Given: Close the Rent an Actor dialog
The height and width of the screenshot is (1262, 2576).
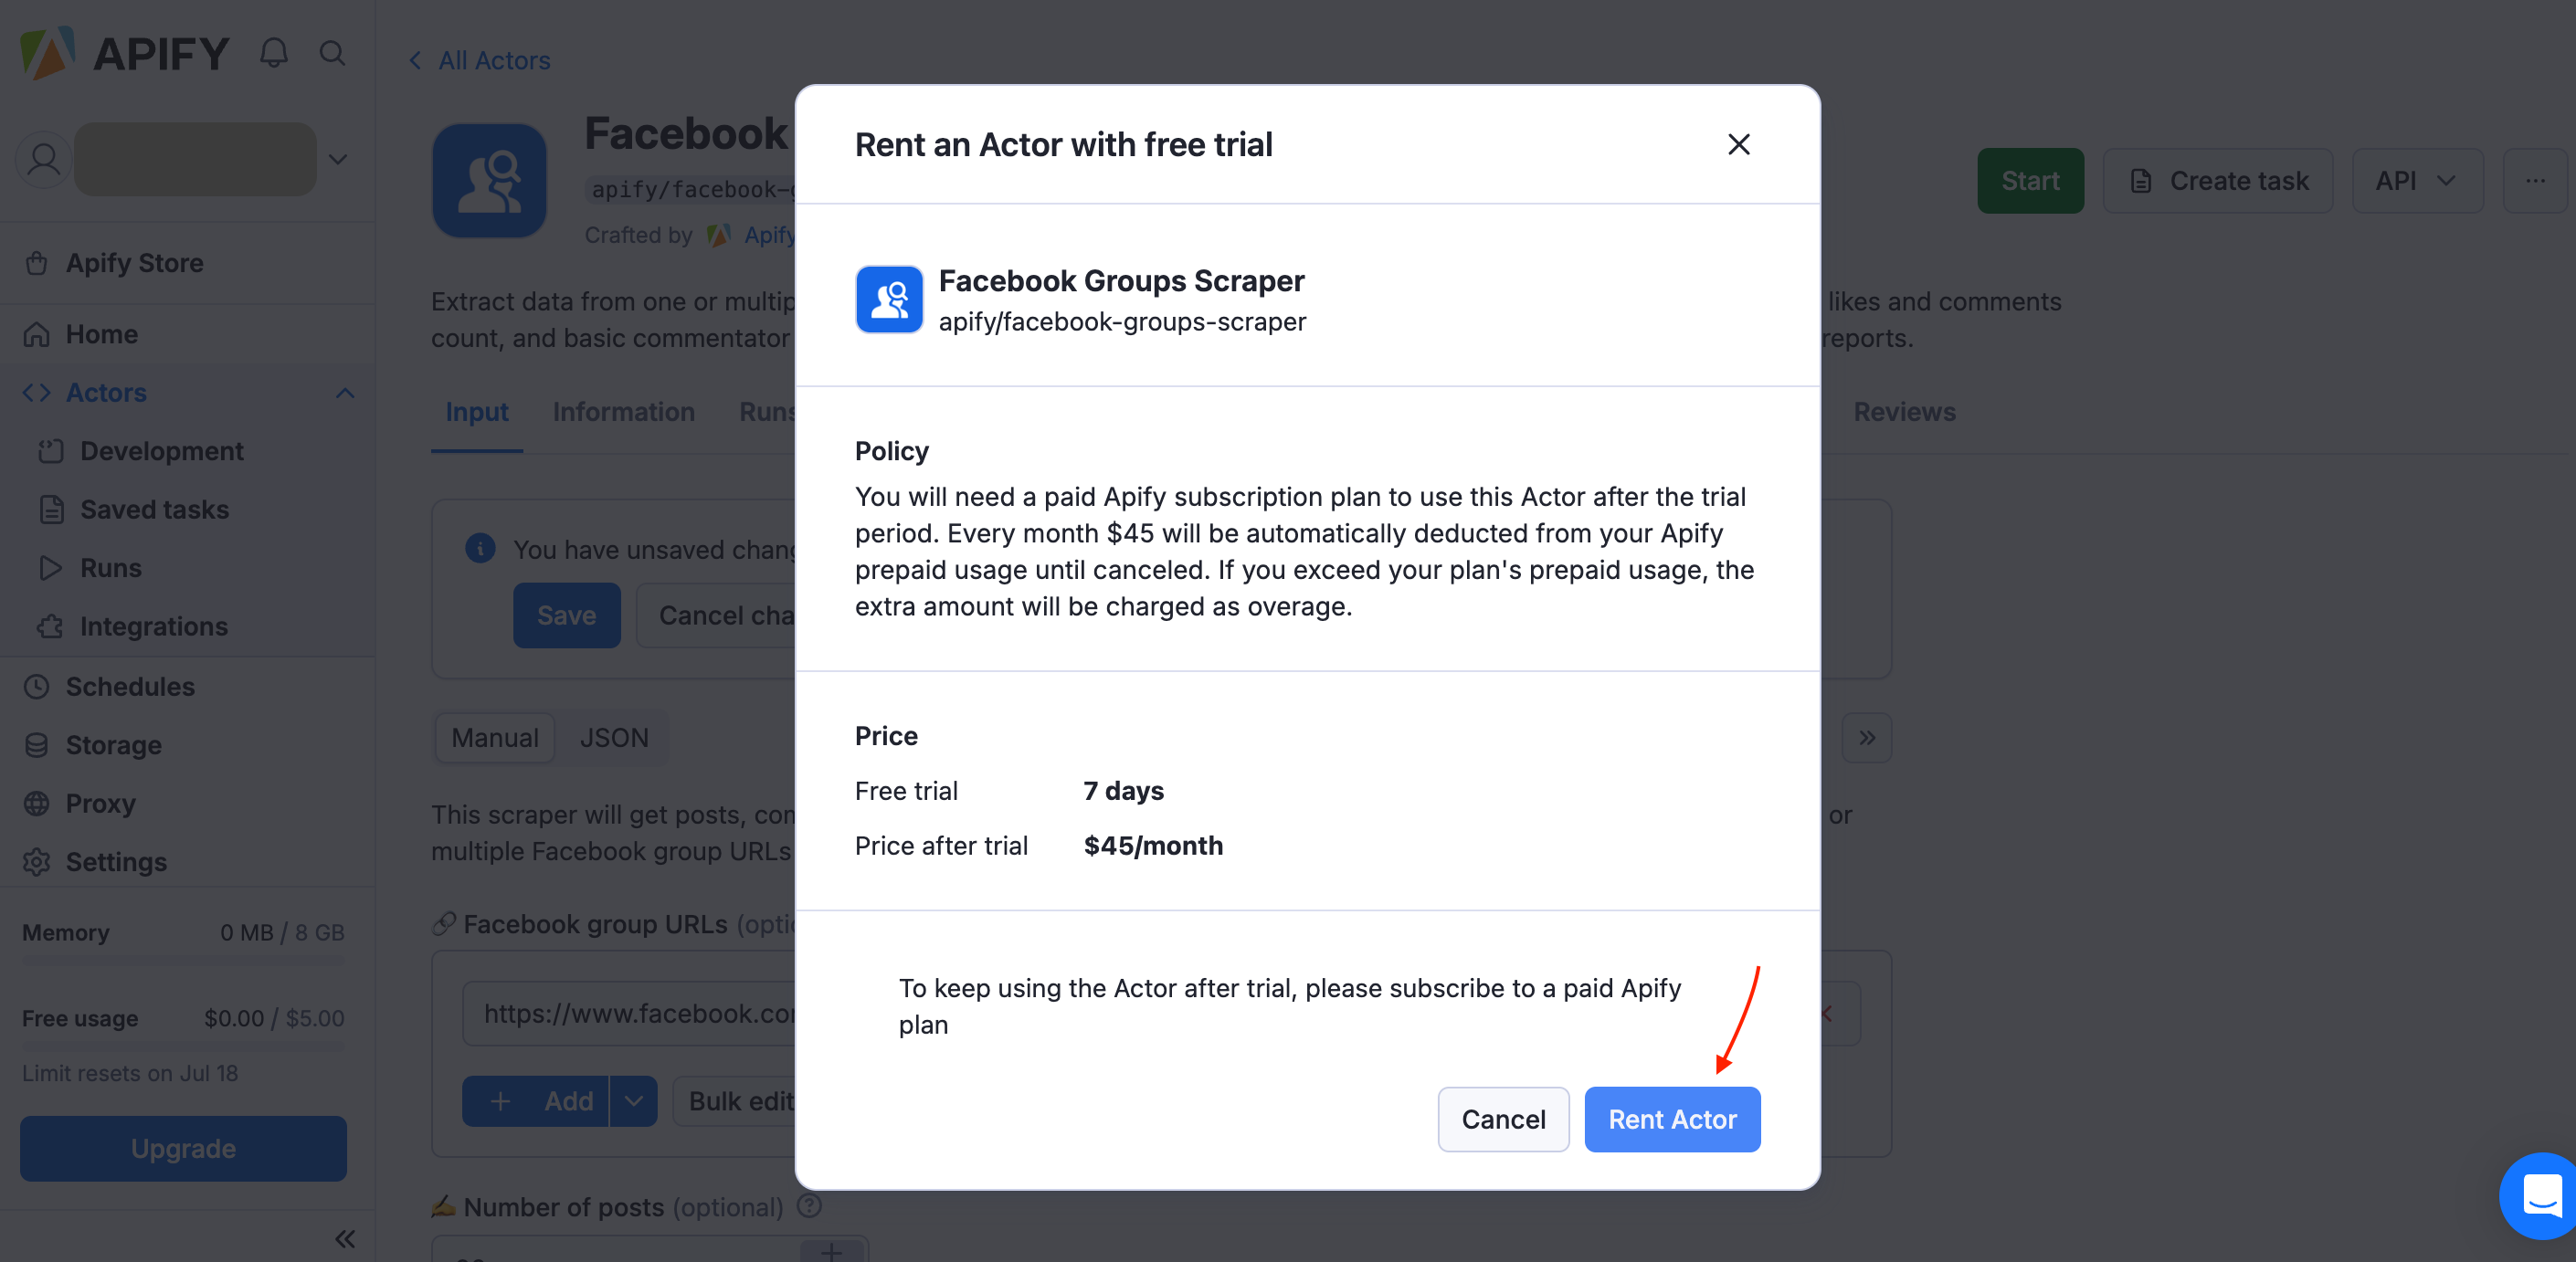Looking at the screenshot, I should 1738,145.
